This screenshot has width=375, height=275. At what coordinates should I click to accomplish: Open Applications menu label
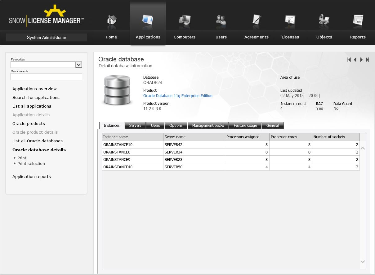tap(148, 37)
